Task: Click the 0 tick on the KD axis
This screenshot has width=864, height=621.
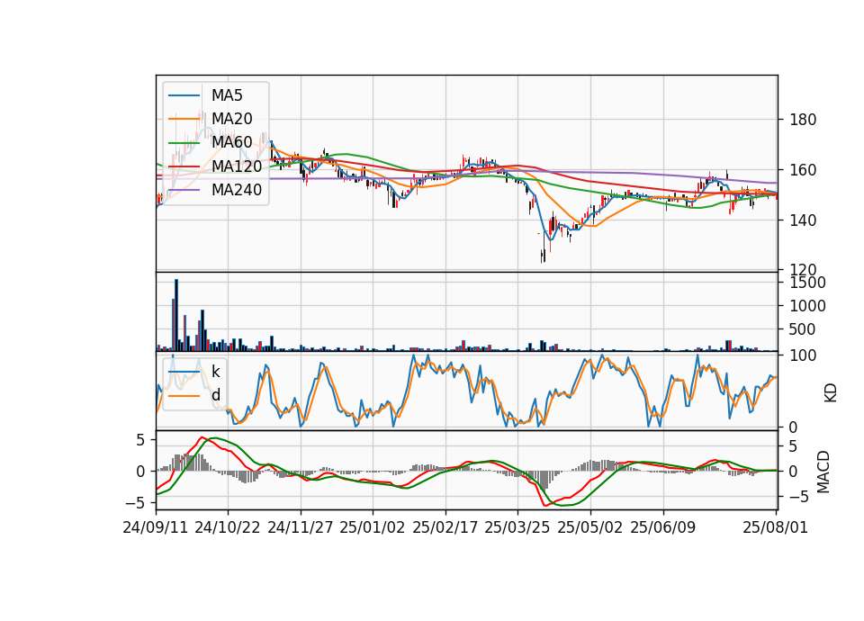Action: coord(794,427)
